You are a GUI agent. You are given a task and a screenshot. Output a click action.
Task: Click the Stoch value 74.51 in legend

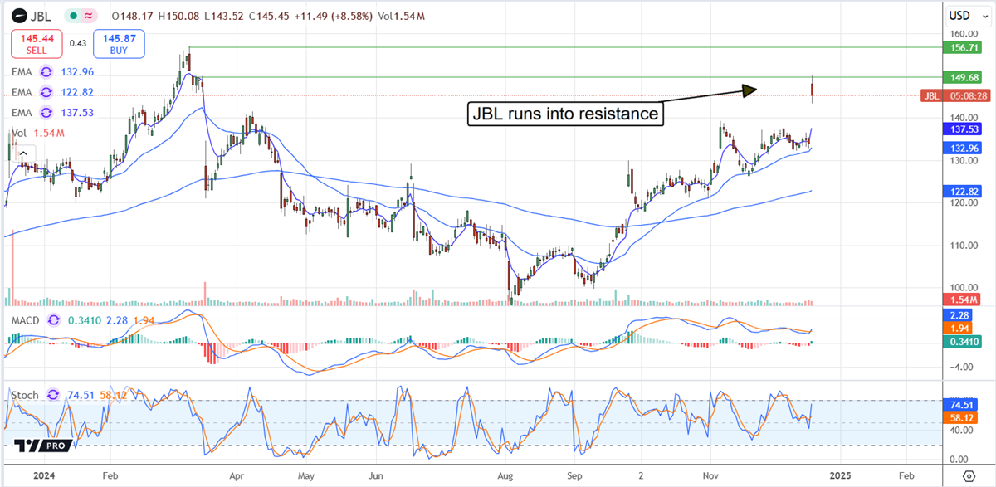82,395
